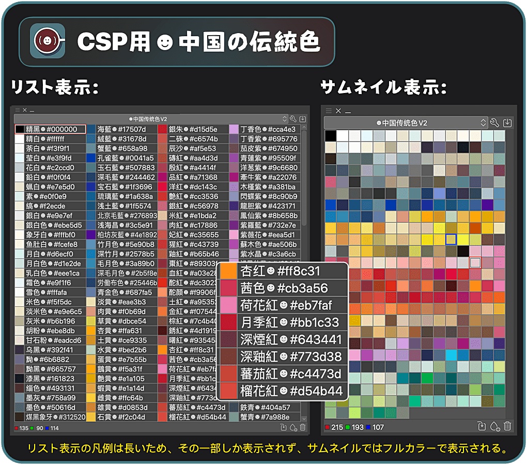Viewport: 527px width, 465px height.
Task: Open wrench settings icon in list panel
Action: coord(293,119)
